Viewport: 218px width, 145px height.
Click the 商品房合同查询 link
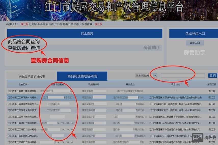[x=24, y=41]
